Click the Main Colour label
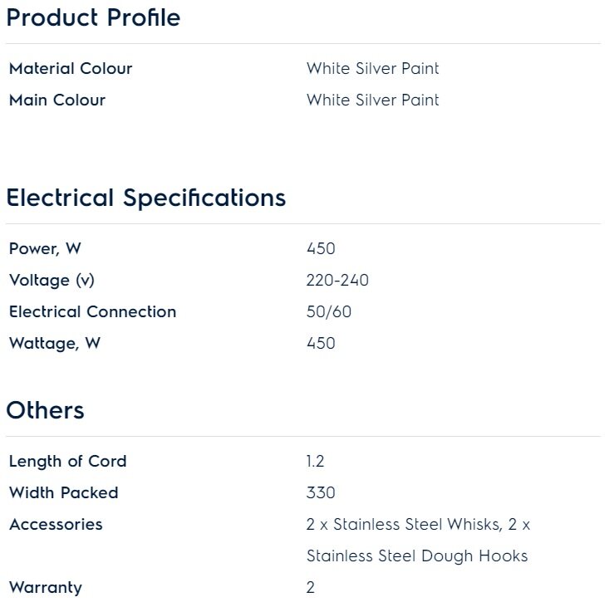Image resolution: width=614 pixels, height=602 pixels. [x=57, y=100]
